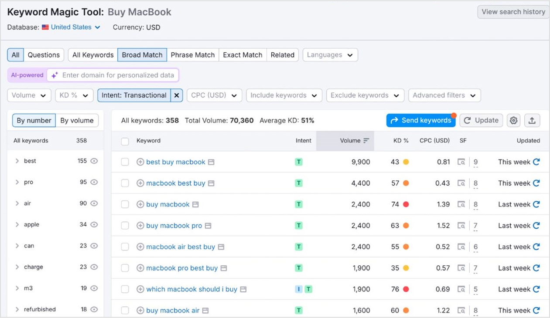Toggle eye icon for the 'pro' group

point(94,182)
